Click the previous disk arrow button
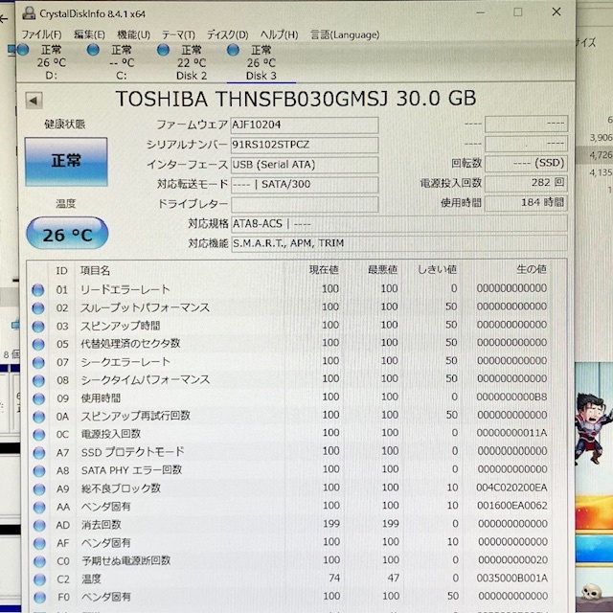Screen dimensions: 613x613 pos(34,101)
